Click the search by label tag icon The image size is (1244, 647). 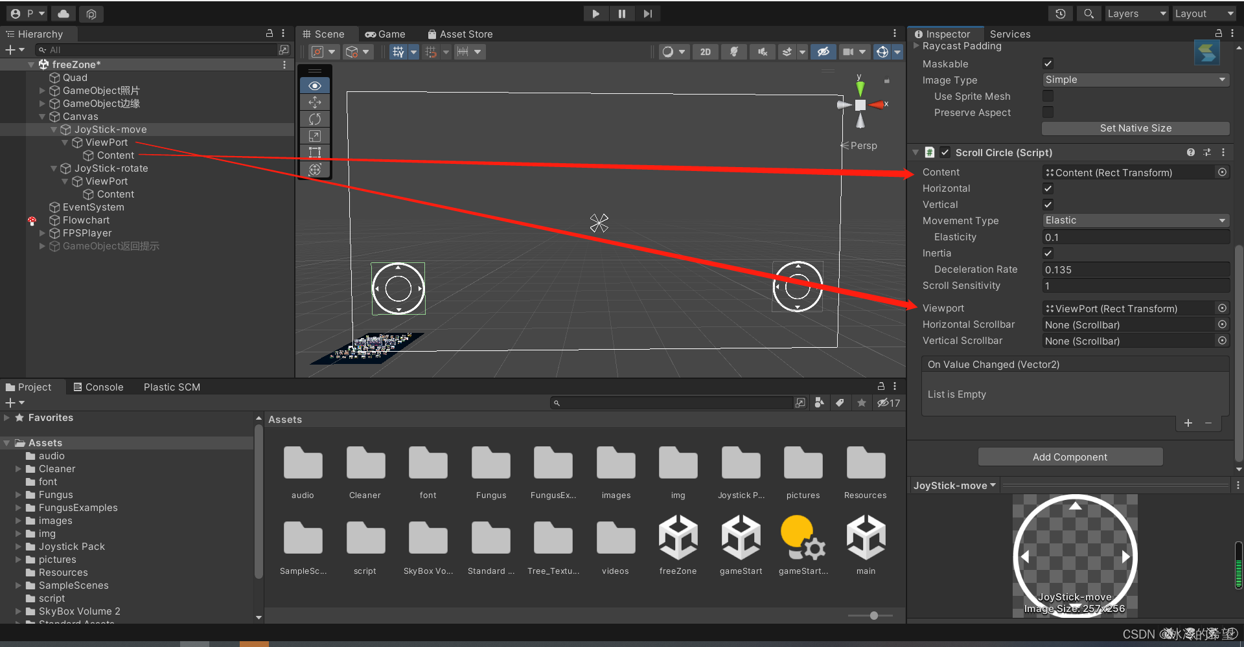[x=840, y=403]
